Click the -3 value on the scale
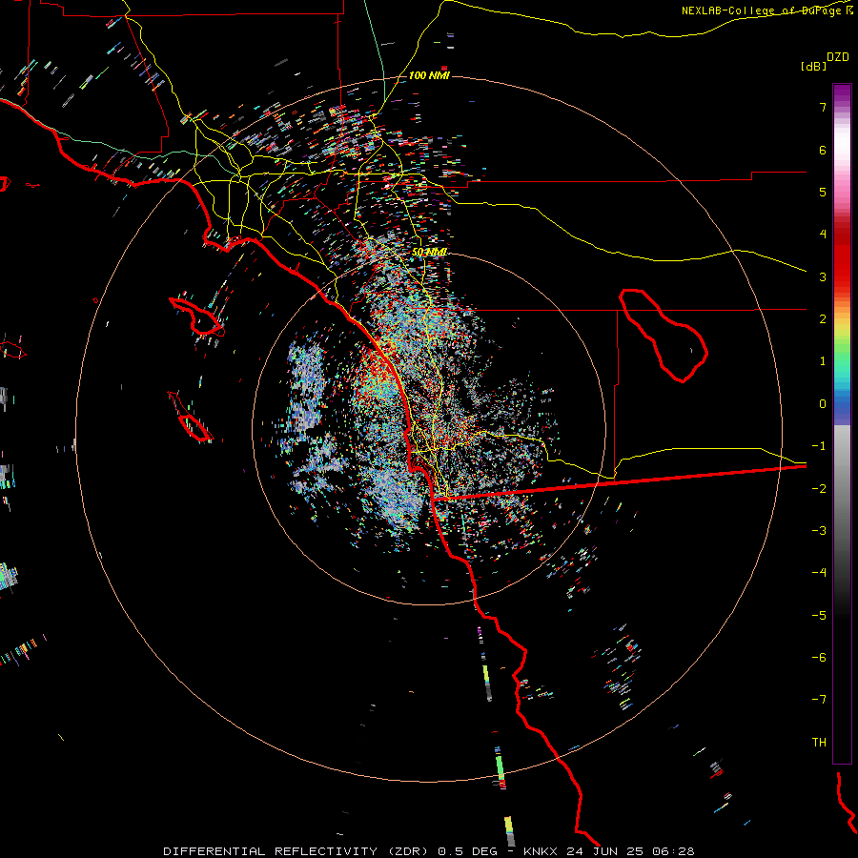Viewport: 858px width, 858px height. [x=819, y=531]
